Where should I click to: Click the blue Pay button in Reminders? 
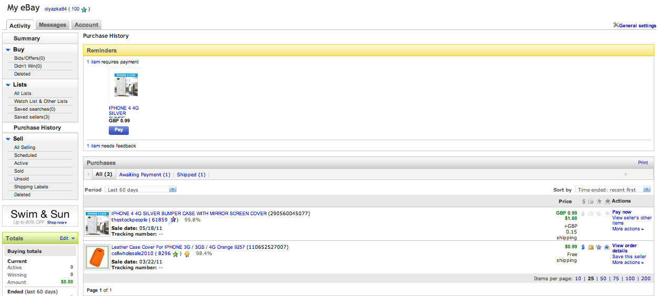pyautogui.click(x=119, y=130)
